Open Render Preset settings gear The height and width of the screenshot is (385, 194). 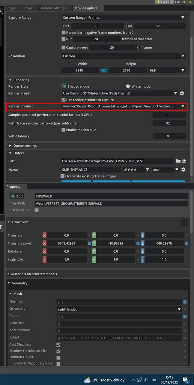[182, 93]
